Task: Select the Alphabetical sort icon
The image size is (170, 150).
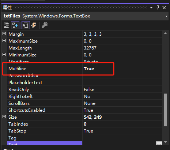Action: point(15,25)
